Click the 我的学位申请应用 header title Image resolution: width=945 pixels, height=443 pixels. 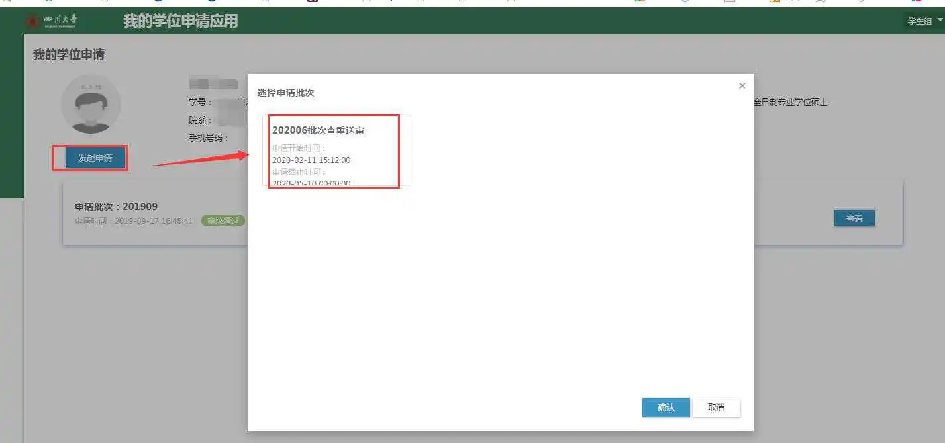[180, 21]
